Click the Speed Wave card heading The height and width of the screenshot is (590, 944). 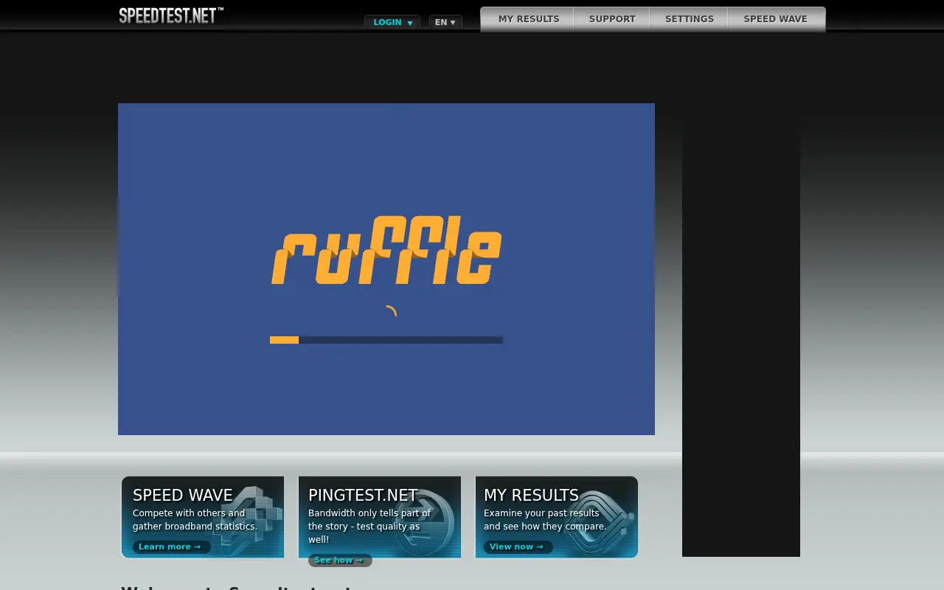(x=183, y=495)
